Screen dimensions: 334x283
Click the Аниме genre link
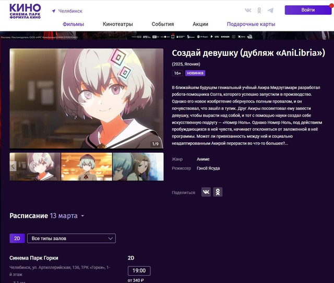[203, 159]
